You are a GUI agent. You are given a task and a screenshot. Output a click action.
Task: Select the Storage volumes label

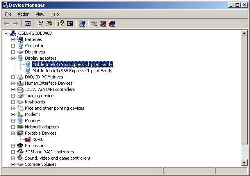click(41, 164)
